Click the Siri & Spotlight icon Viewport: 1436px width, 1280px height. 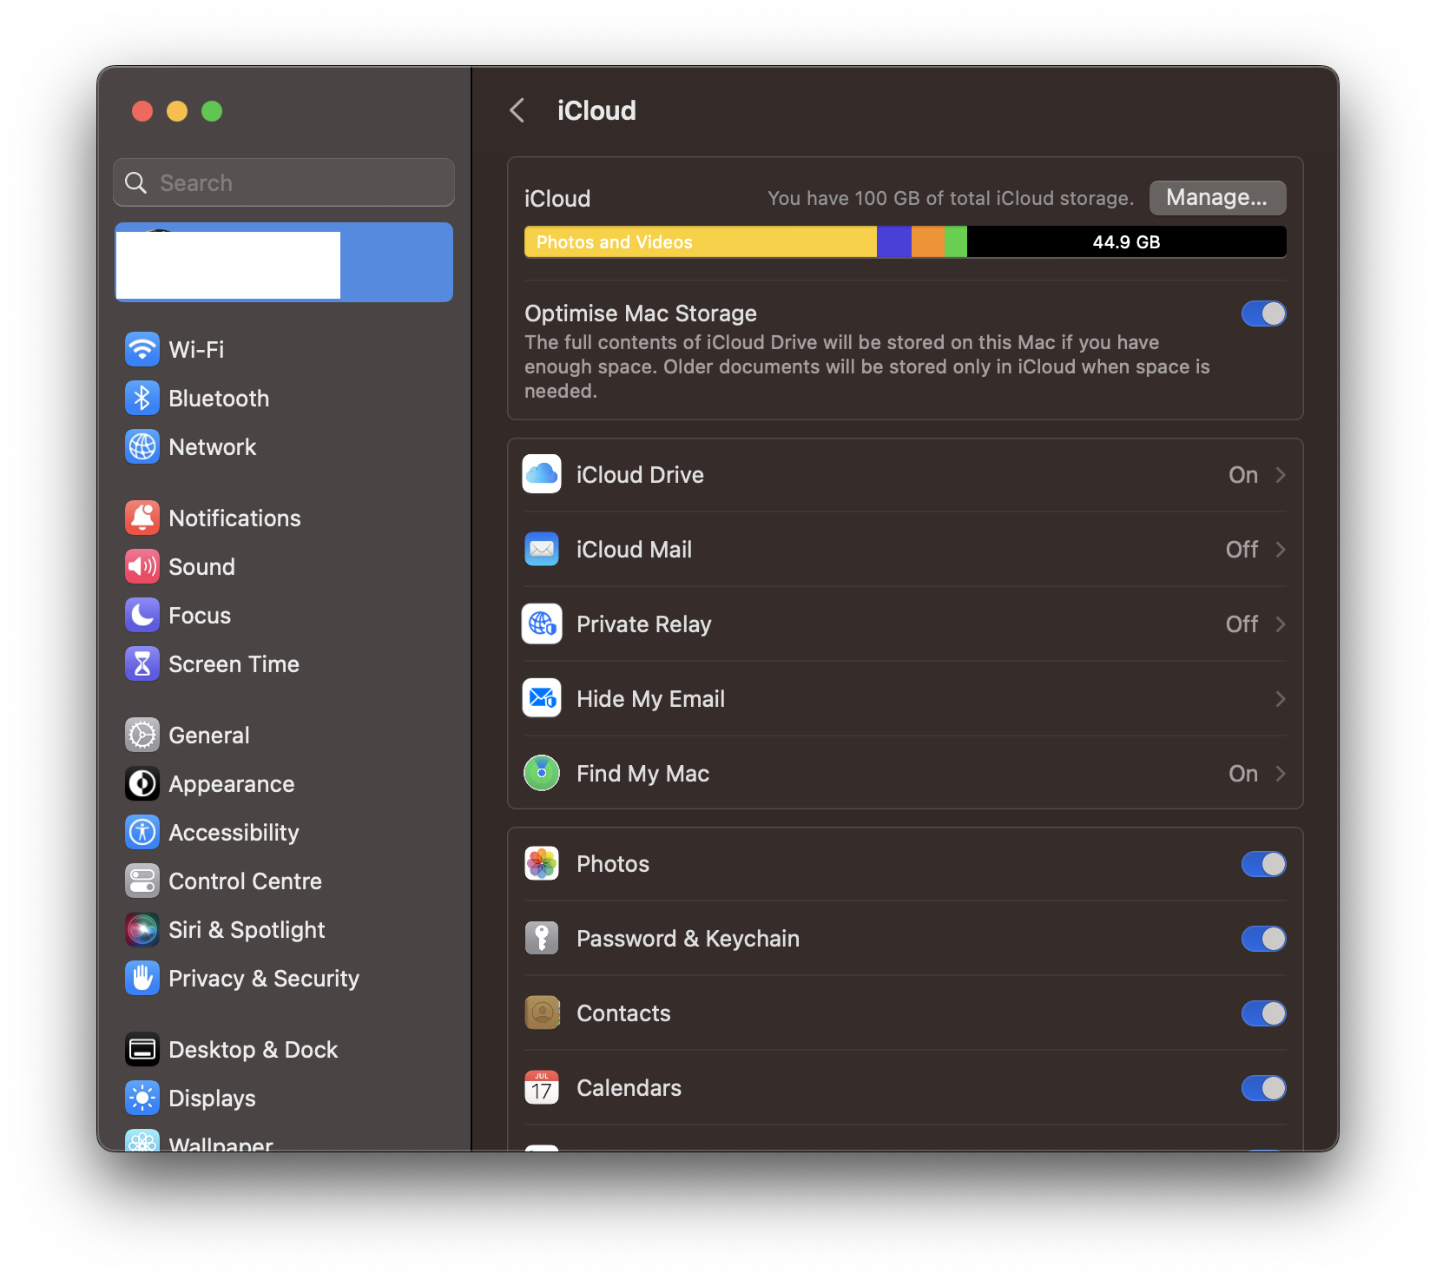[x=142, y=929]
